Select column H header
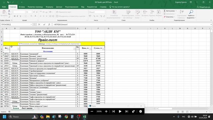The width and height of the screenshot is (213, 120). coord(130,28)
